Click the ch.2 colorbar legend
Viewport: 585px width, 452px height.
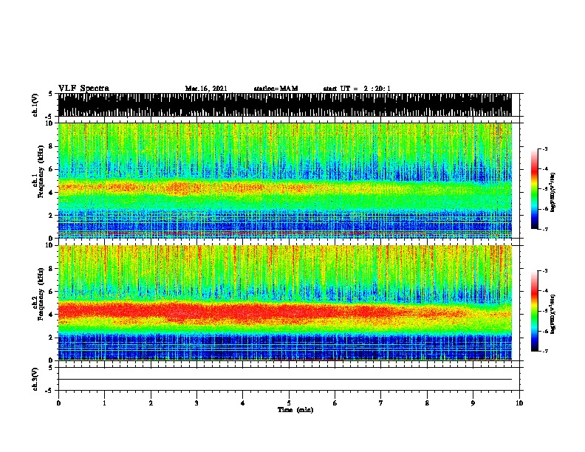(x=535, y=311)
